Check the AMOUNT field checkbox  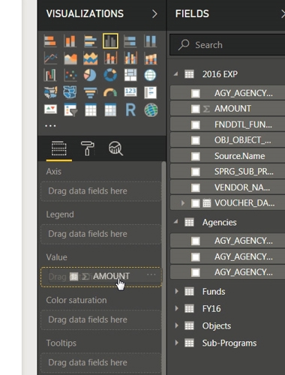click(196, 109)
